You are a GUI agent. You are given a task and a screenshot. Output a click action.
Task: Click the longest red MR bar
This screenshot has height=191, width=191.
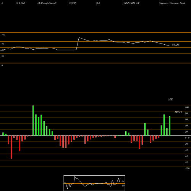(x=11, y=147)
